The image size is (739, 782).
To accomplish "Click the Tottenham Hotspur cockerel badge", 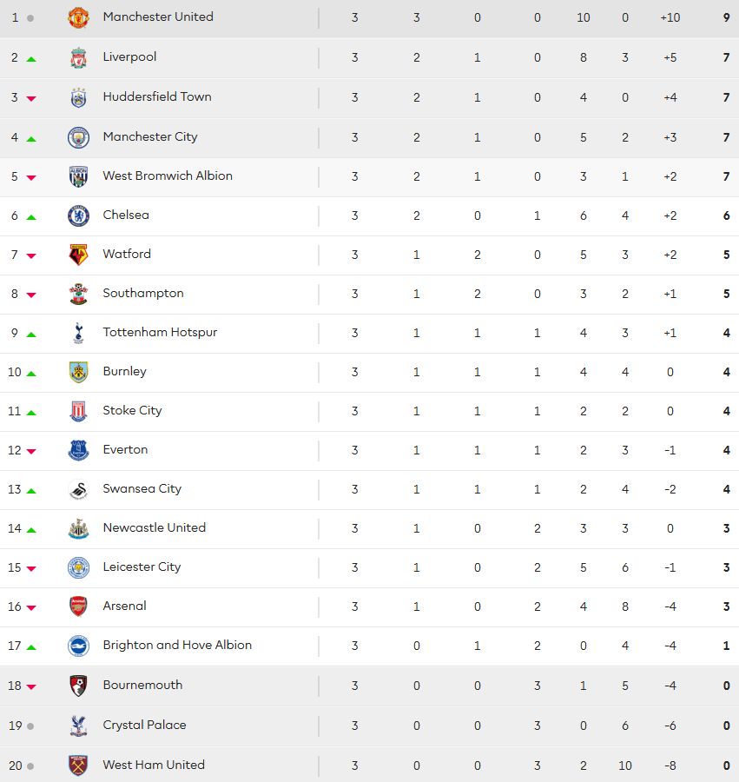I will 78,333.
